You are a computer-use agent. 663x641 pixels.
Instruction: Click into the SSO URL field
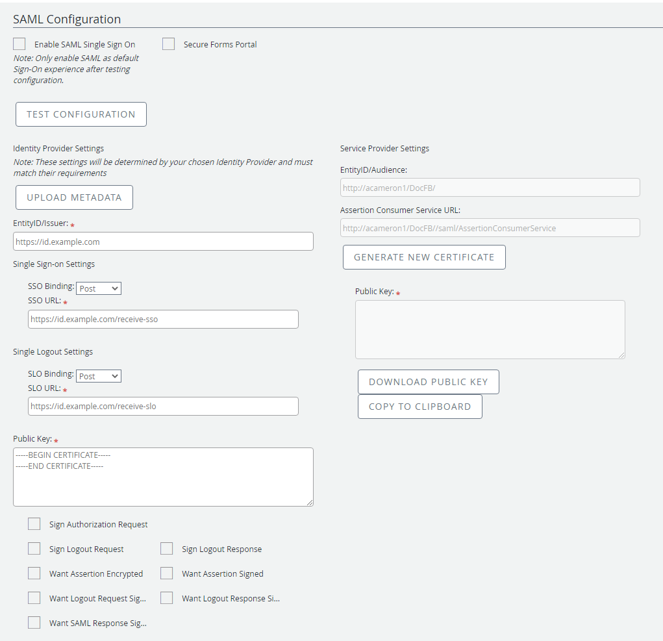(x=163, y=320)
